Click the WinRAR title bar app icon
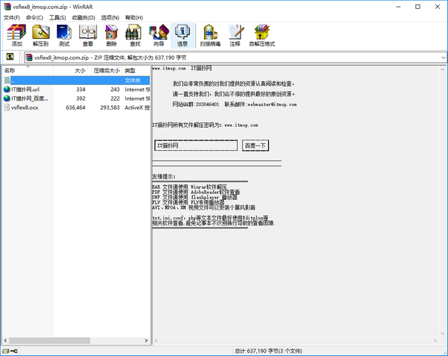The width and height of the screenshot is (448, 356). coord(7,7)
